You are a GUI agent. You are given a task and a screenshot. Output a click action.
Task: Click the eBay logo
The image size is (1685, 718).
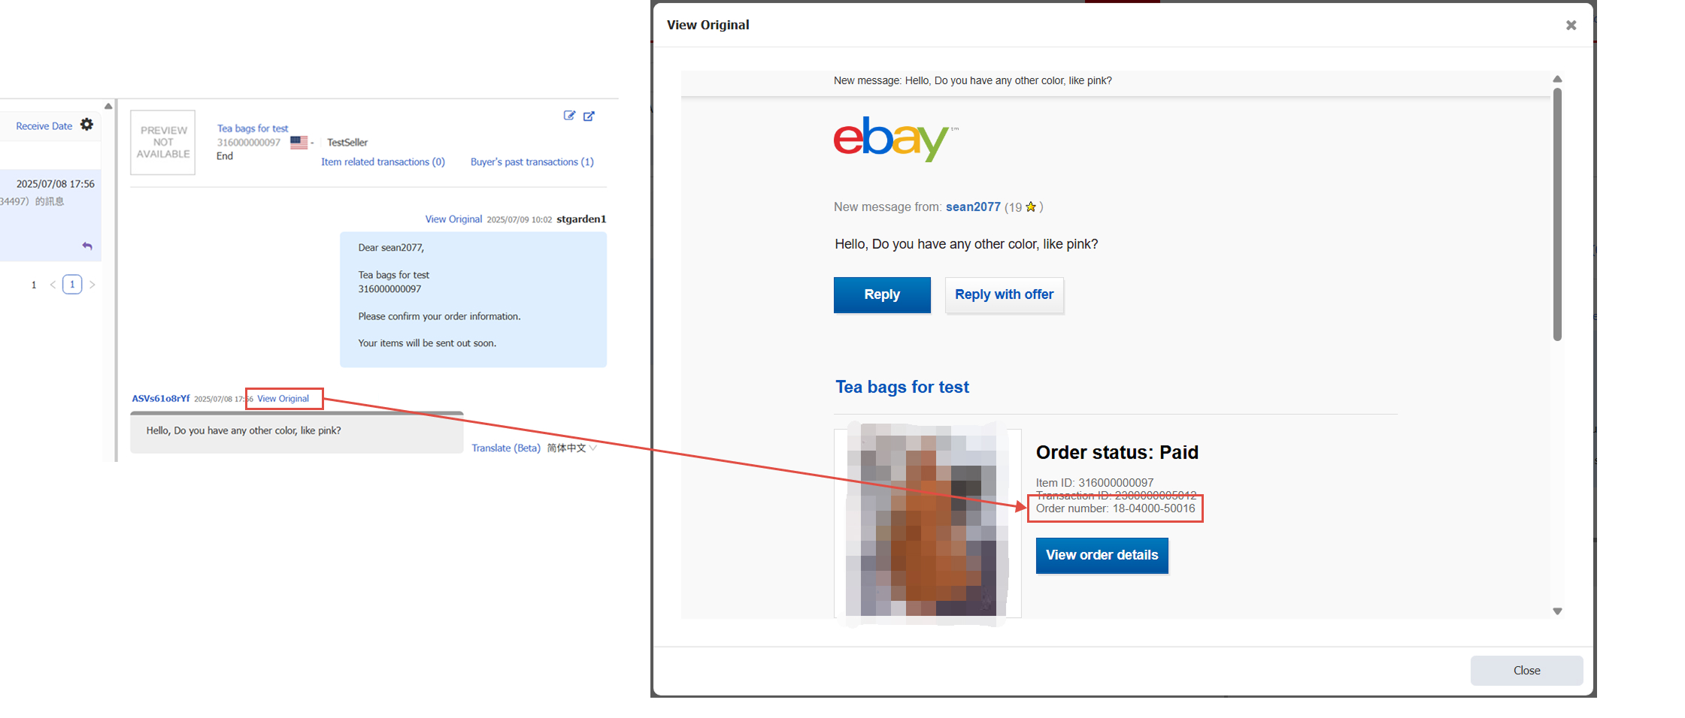tap(895, 139)
